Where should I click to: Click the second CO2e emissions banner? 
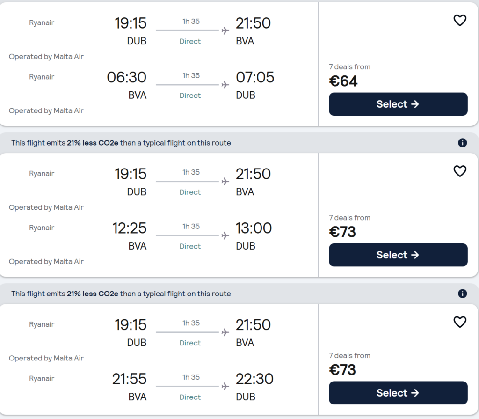point(119,294)
